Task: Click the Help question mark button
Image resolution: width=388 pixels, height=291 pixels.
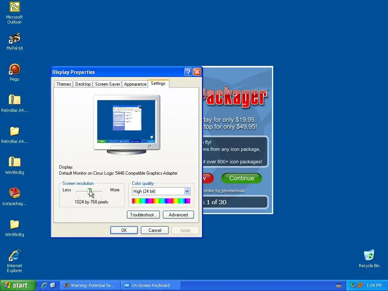Action: (188, 72)
